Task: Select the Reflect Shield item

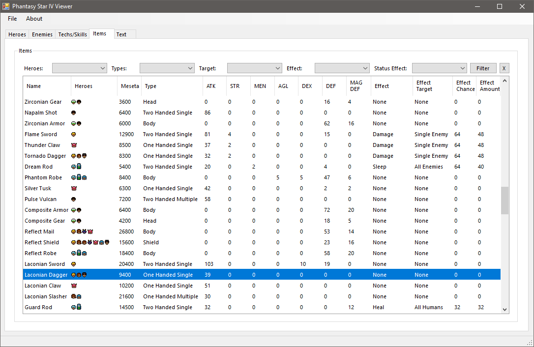Action: point(262,242)
